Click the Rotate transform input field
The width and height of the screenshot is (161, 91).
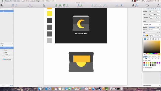(x=151, y=17)
